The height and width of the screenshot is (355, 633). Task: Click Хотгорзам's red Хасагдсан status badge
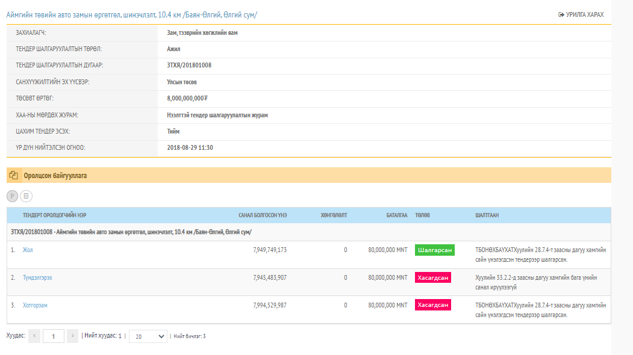click(x=432, y=305)
